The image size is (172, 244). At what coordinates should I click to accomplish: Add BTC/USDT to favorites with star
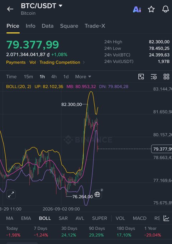(151, 9)
